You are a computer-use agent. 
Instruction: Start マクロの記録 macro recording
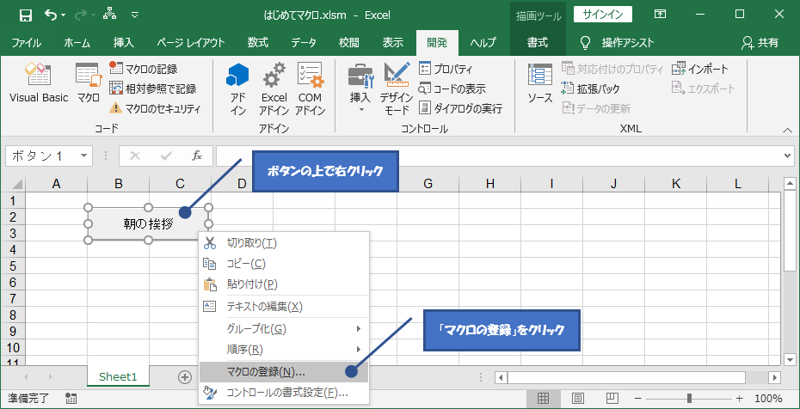coord(144,69)
